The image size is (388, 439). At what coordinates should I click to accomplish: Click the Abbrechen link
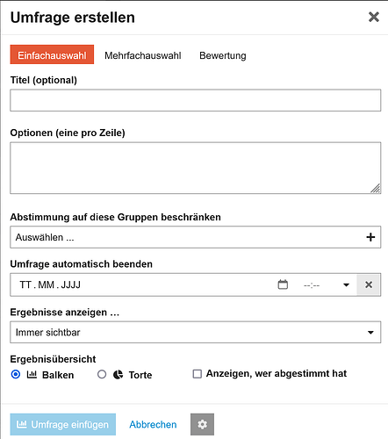(153, 424)
